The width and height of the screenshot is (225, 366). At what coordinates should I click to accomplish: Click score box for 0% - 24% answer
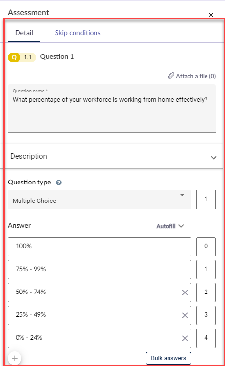(x=206, y=338)
